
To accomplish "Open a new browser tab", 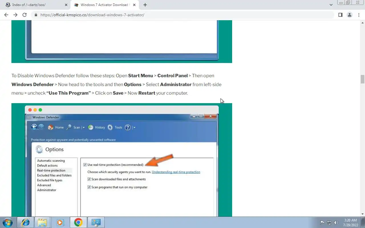I will coord(145,5).
